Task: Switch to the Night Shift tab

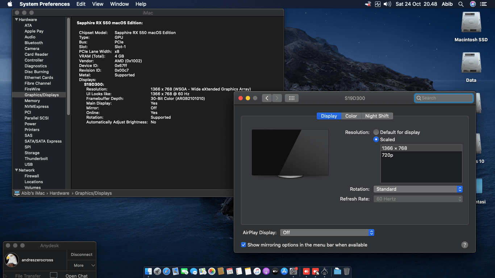Action: [x=377, y=116]
